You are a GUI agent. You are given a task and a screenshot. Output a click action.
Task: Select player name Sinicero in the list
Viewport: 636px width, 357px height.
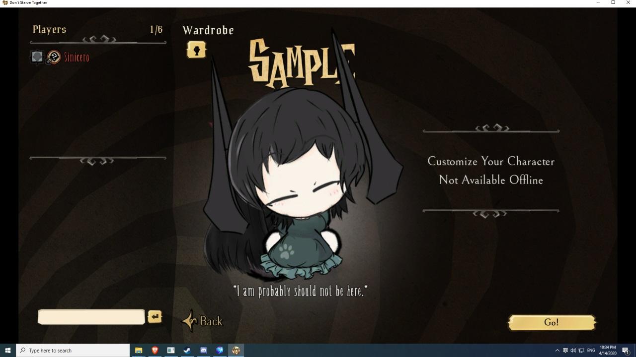pyautogui.click(x=77, y=58)
